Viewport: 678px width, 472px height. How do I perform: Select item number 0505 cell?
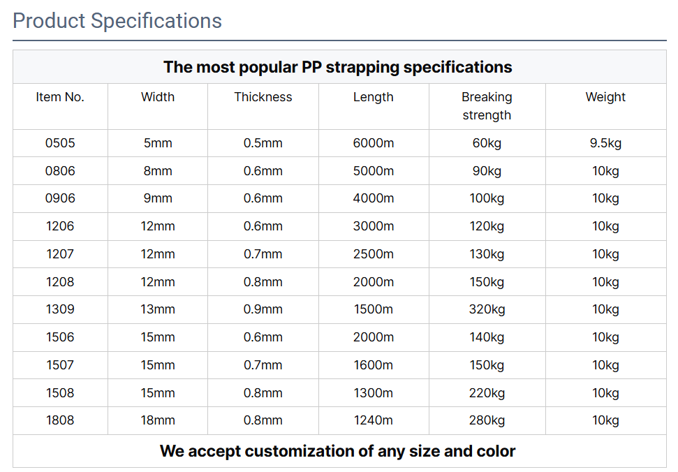(x=60, y=143)
